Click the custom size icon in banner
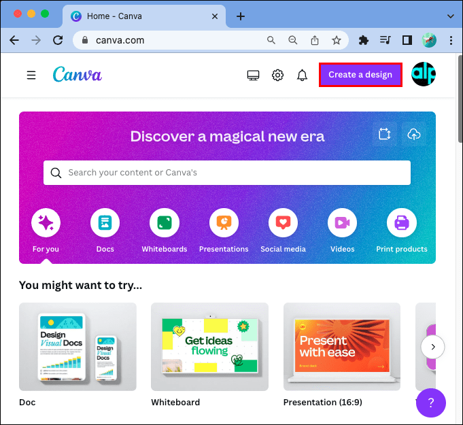The width and height of the screenshot is (463, 425). point(384,135)
